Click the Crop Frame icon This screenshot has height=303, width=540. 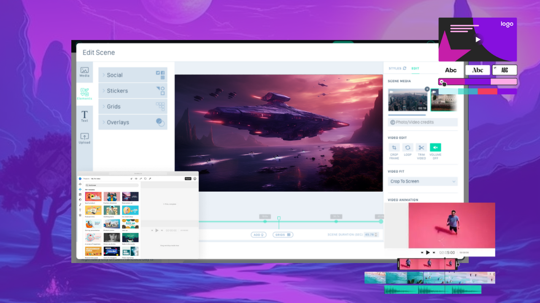pyautogui.click(x=394, y=148)
